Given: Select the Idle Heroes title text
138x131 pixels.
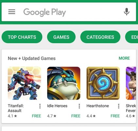Looking at the screenshot, I should (57, 106).
